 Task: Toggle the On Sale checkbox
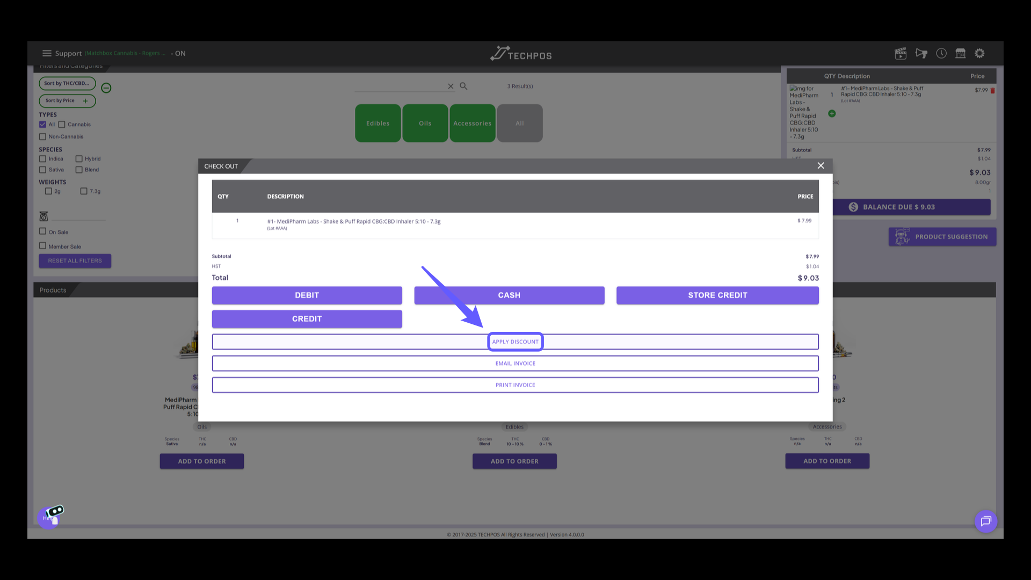click(x=43, y=231)
